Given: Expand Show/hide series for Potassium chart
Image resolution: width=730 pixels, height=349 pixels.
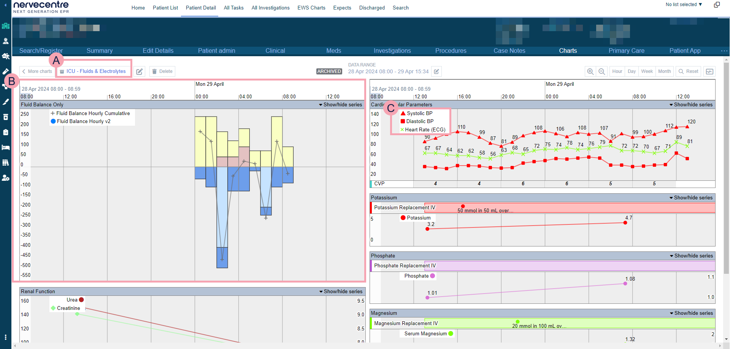Looking at the screenshot, I should (691, 197).
